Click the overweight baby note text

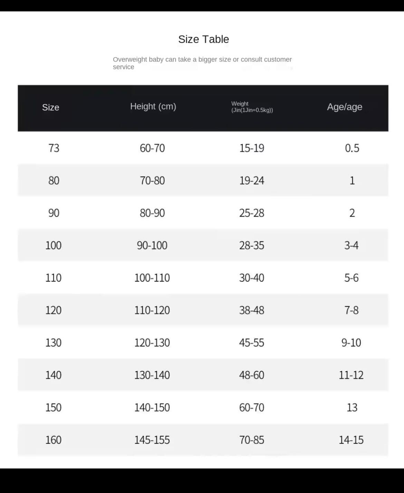tap(202, 63)
